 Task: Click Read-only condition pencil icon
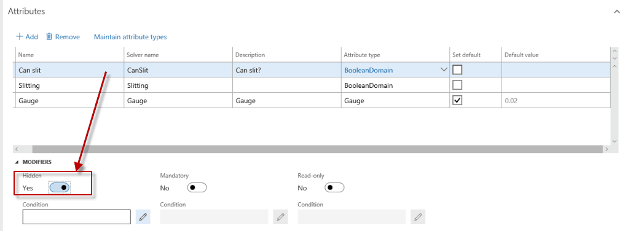(418, 217)
